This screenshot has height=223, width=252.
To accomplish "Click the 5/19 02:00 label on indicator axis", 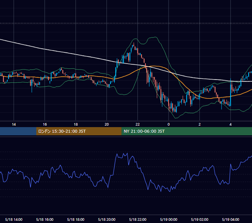I will (x=200, y=219).
